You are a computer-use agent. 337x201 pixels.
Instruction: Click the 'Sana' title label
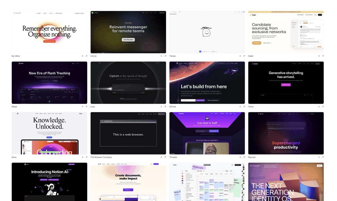coord(14,157)
